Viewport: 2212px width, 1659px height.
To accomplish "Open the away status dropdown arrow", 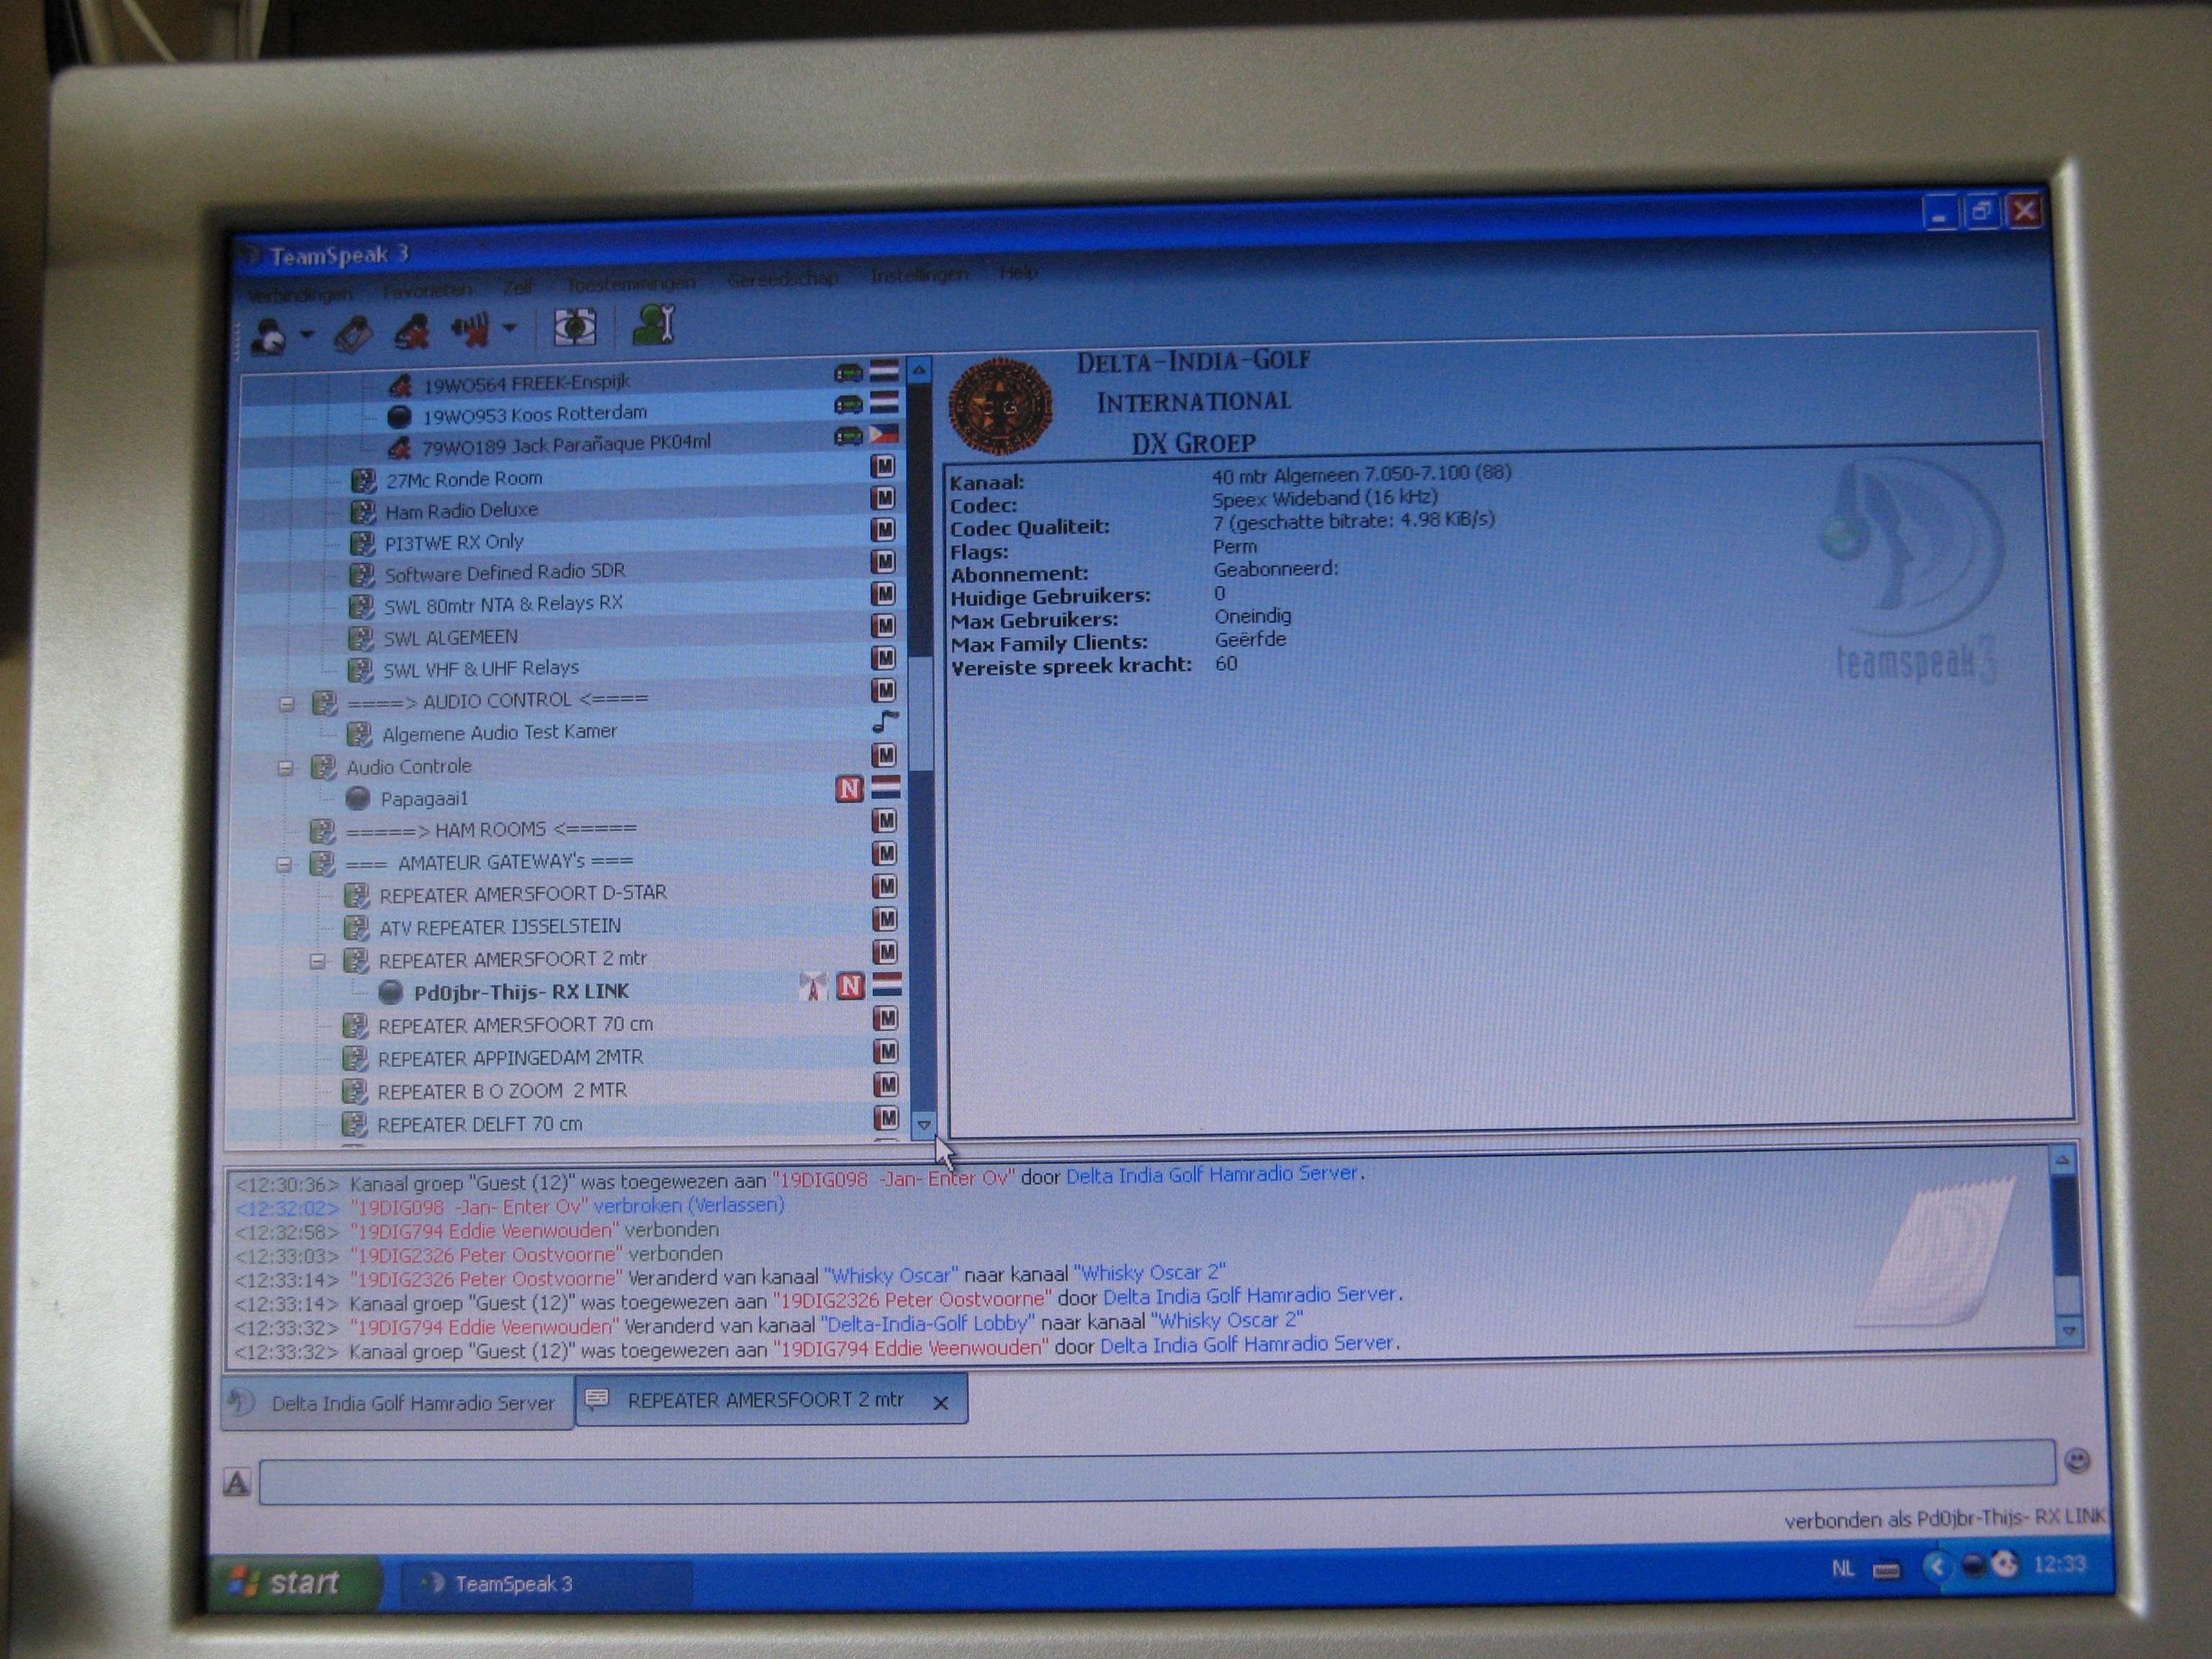I will pos(307,334).
